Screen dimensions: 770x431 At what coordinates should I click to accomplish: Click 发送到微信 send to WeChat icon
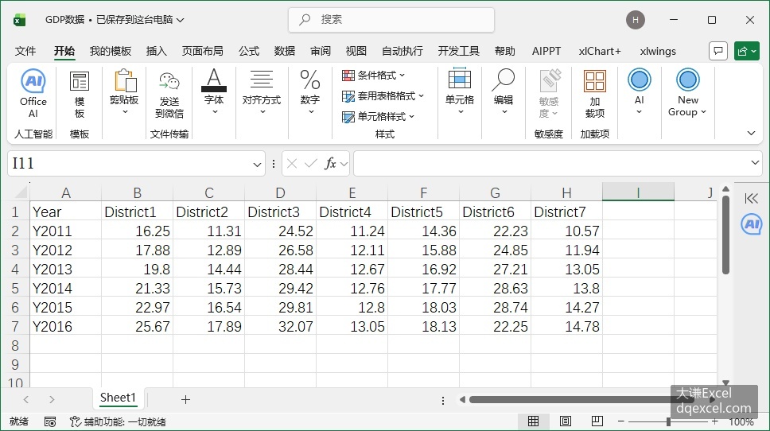pos(169,95)
